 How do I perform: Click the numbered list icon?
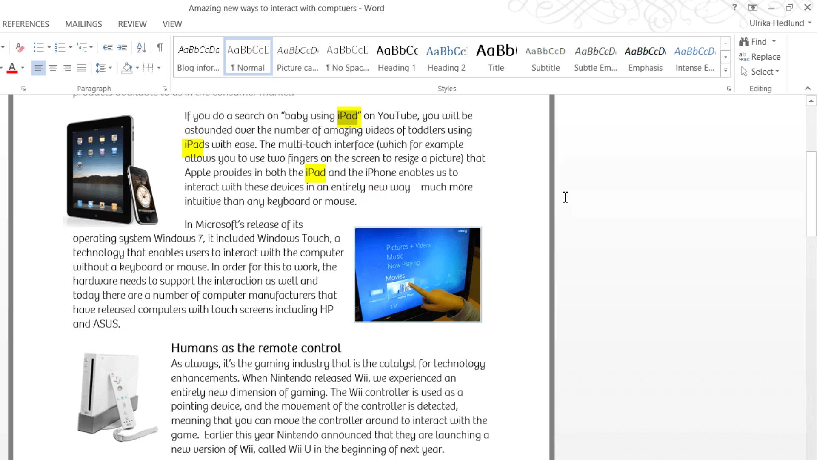60,47
